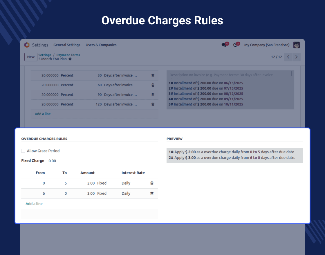Viewport: 325px width, 255px height.
Task: Open the activities clock icon
Action: coord(235,45)
